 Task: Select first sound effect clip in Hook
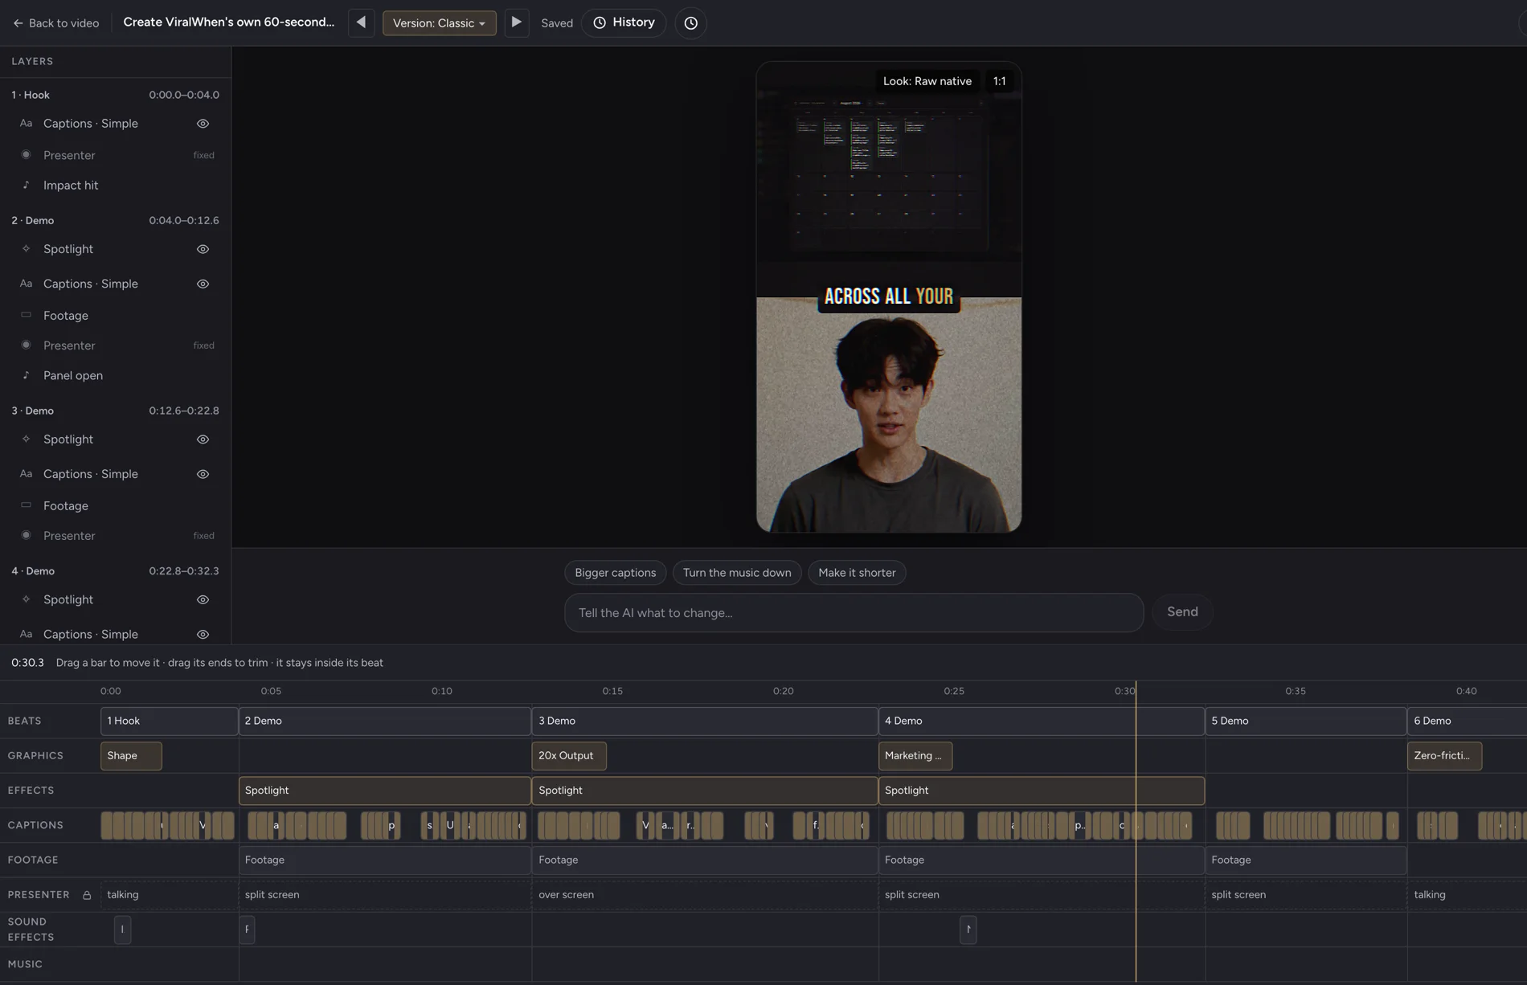(122, 930)
